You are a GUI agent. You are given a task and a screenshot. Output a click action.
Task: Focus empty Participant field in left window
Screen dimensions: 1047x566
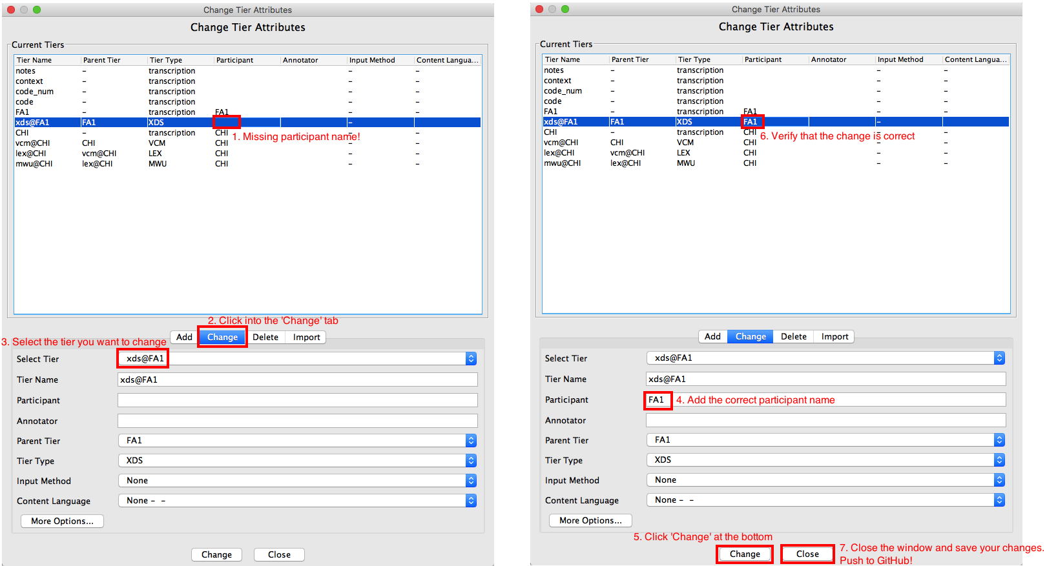tap(298, 401)
